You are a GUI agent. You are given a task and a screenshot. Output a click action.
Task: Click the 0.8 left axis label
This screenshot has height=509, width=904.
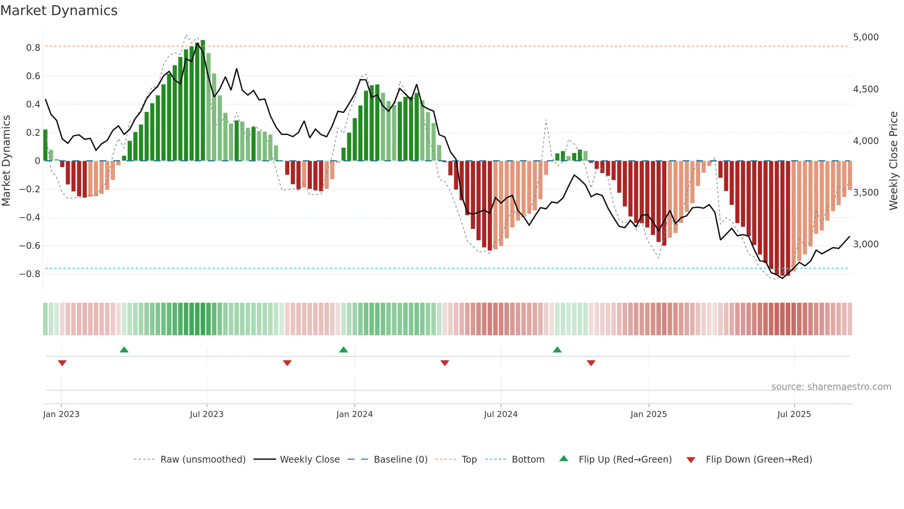pos(33,48)
